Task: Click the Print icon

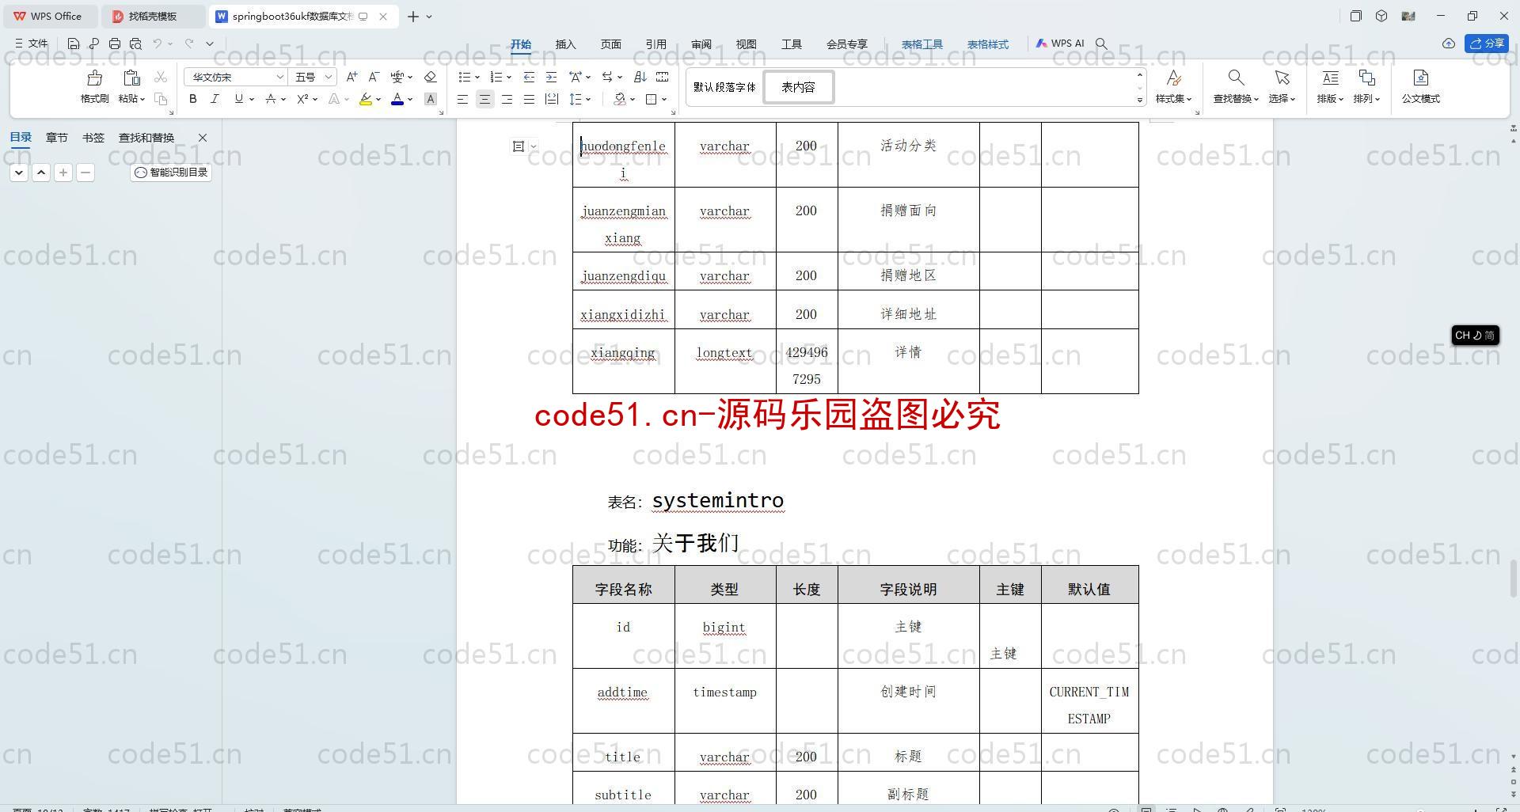Action: coord(115,44)
